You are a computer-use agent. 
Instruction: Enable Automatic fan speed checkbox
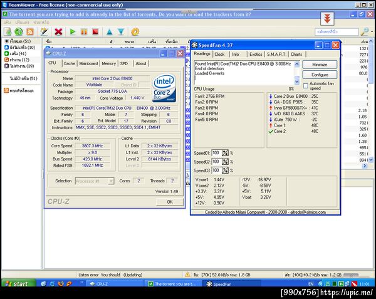[306, 86]
